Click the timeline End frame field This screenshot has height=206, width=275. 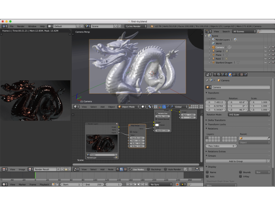pyautogui.click(x=94, y=185)
